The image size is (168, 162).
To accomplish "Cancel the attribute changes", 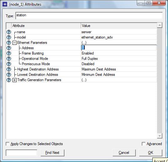I will [x=124, y=153].
